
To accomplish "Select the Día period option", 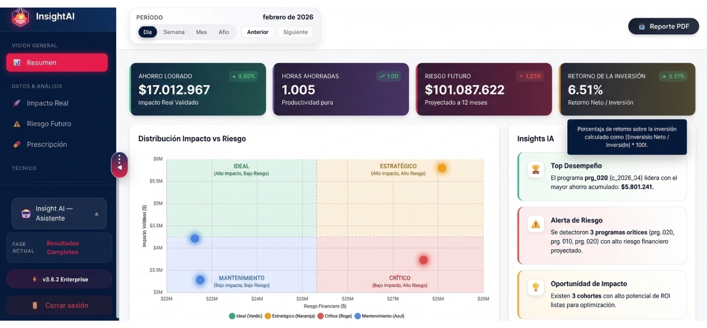I will click(x=147, y=32).
